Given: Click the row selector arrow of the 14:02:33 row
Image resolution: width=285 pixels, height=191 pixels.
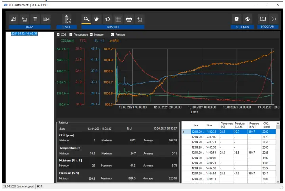Looking at the screenshot, I should click(186, 132).
